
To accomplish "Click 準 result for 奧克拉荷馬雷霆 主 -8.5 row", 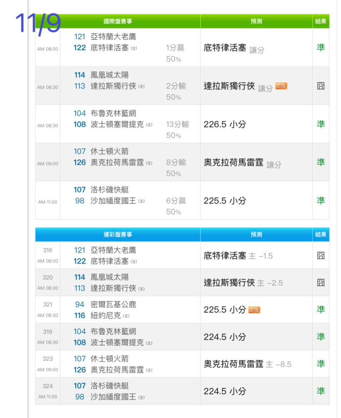I will pyautogui.click(x=321, y=364).
